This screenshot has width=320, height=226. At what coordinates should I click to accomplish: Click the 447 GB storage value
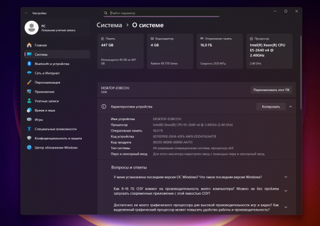pos(107,45)
